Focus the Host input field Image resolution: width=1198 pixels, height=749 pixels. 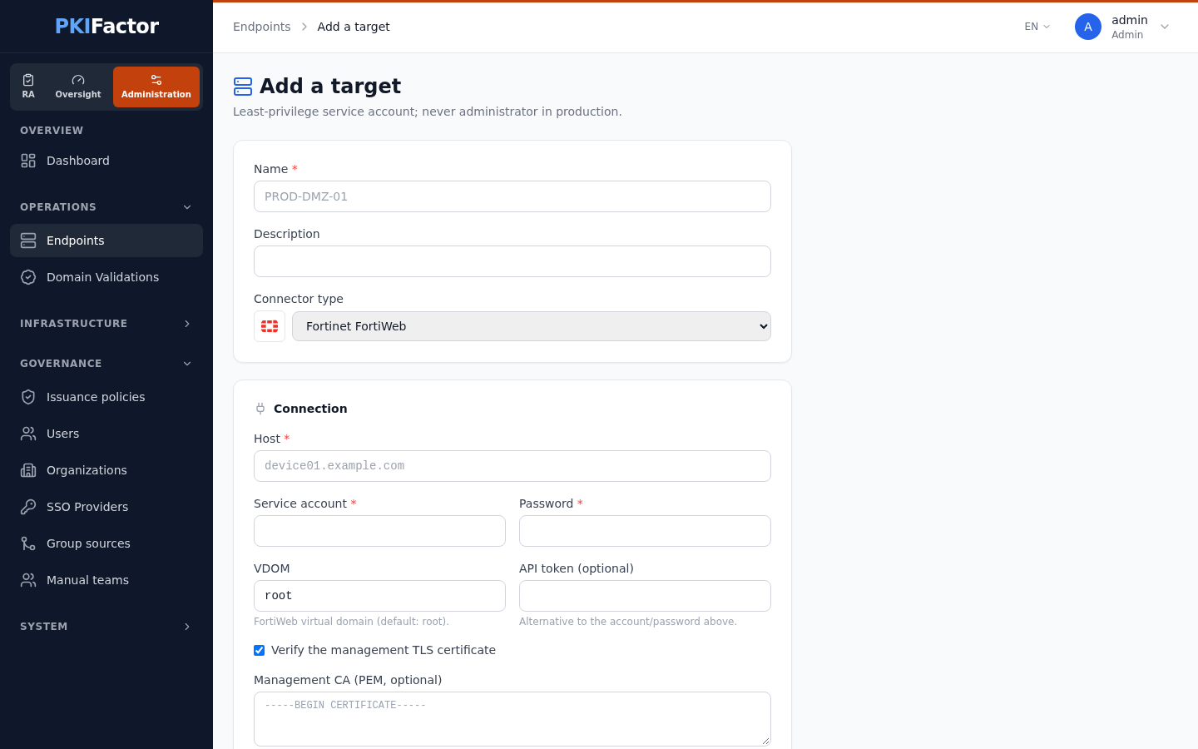point(512,466)
